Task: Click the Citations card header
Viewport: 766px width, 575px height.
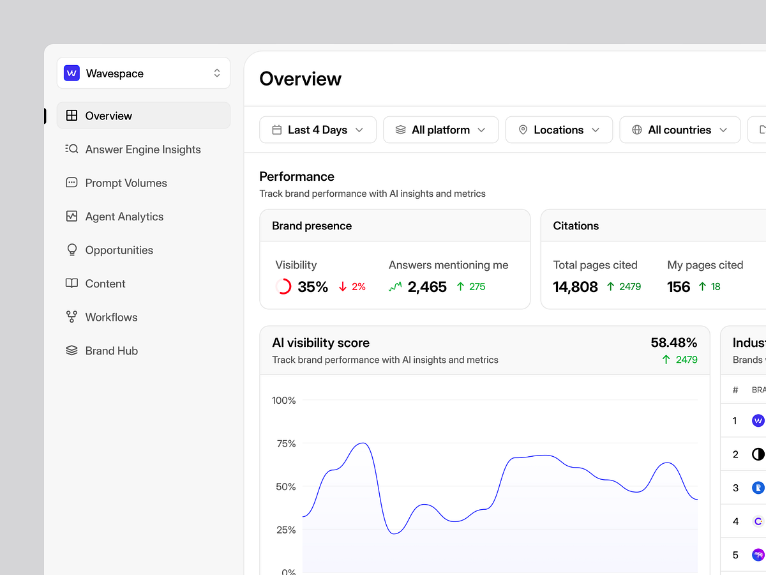Action: [654, 226]
